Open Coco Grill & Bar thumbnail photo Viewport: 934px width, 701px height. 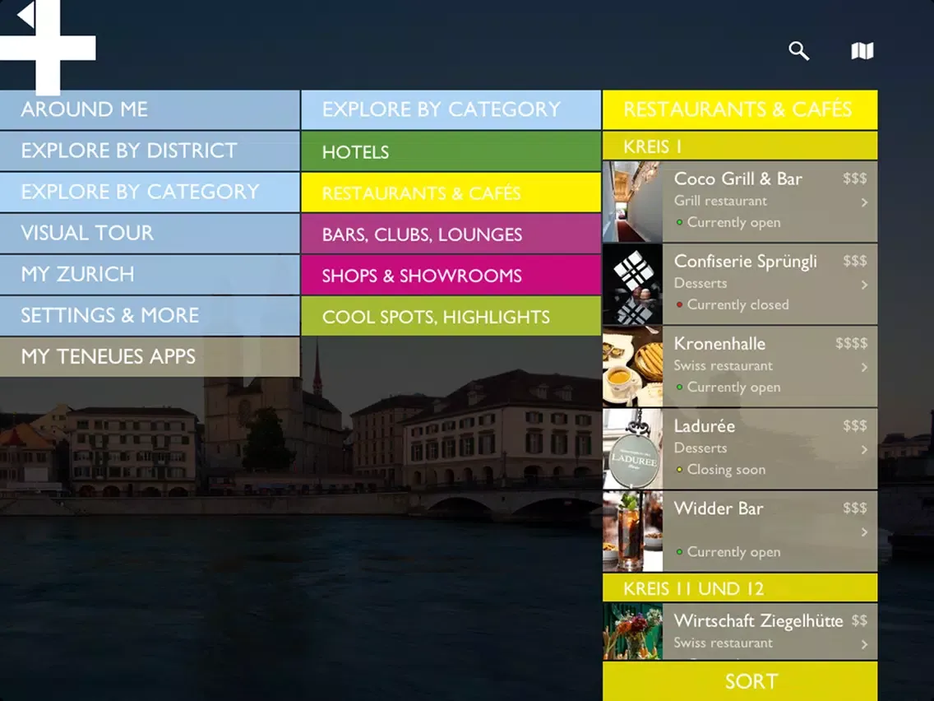632,202
